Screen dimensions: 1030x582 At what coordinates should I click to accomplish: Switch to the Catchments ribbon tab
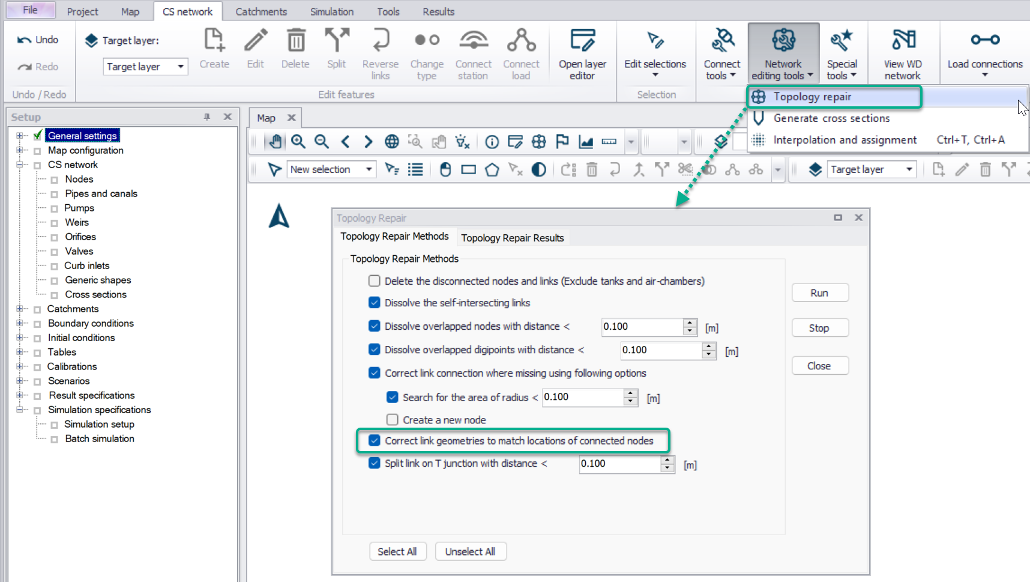click(x=261, y=11)
